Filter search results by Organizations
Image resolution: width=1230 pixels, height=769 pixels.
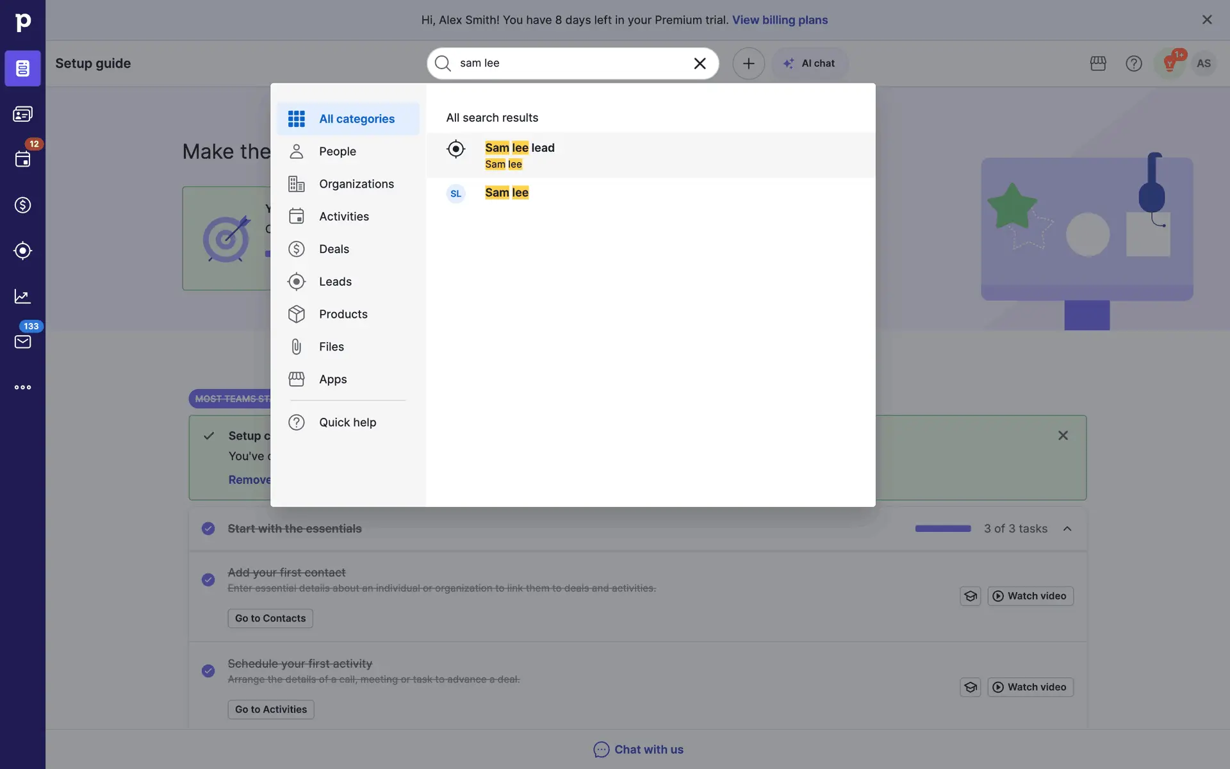356,184
